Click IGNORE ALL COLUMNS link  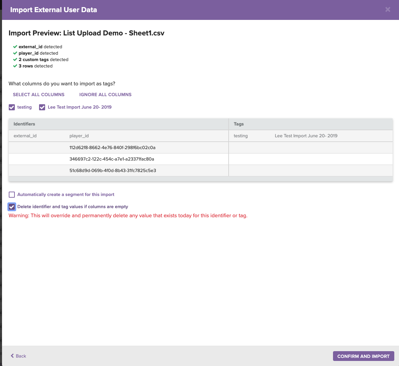[105, 94]
